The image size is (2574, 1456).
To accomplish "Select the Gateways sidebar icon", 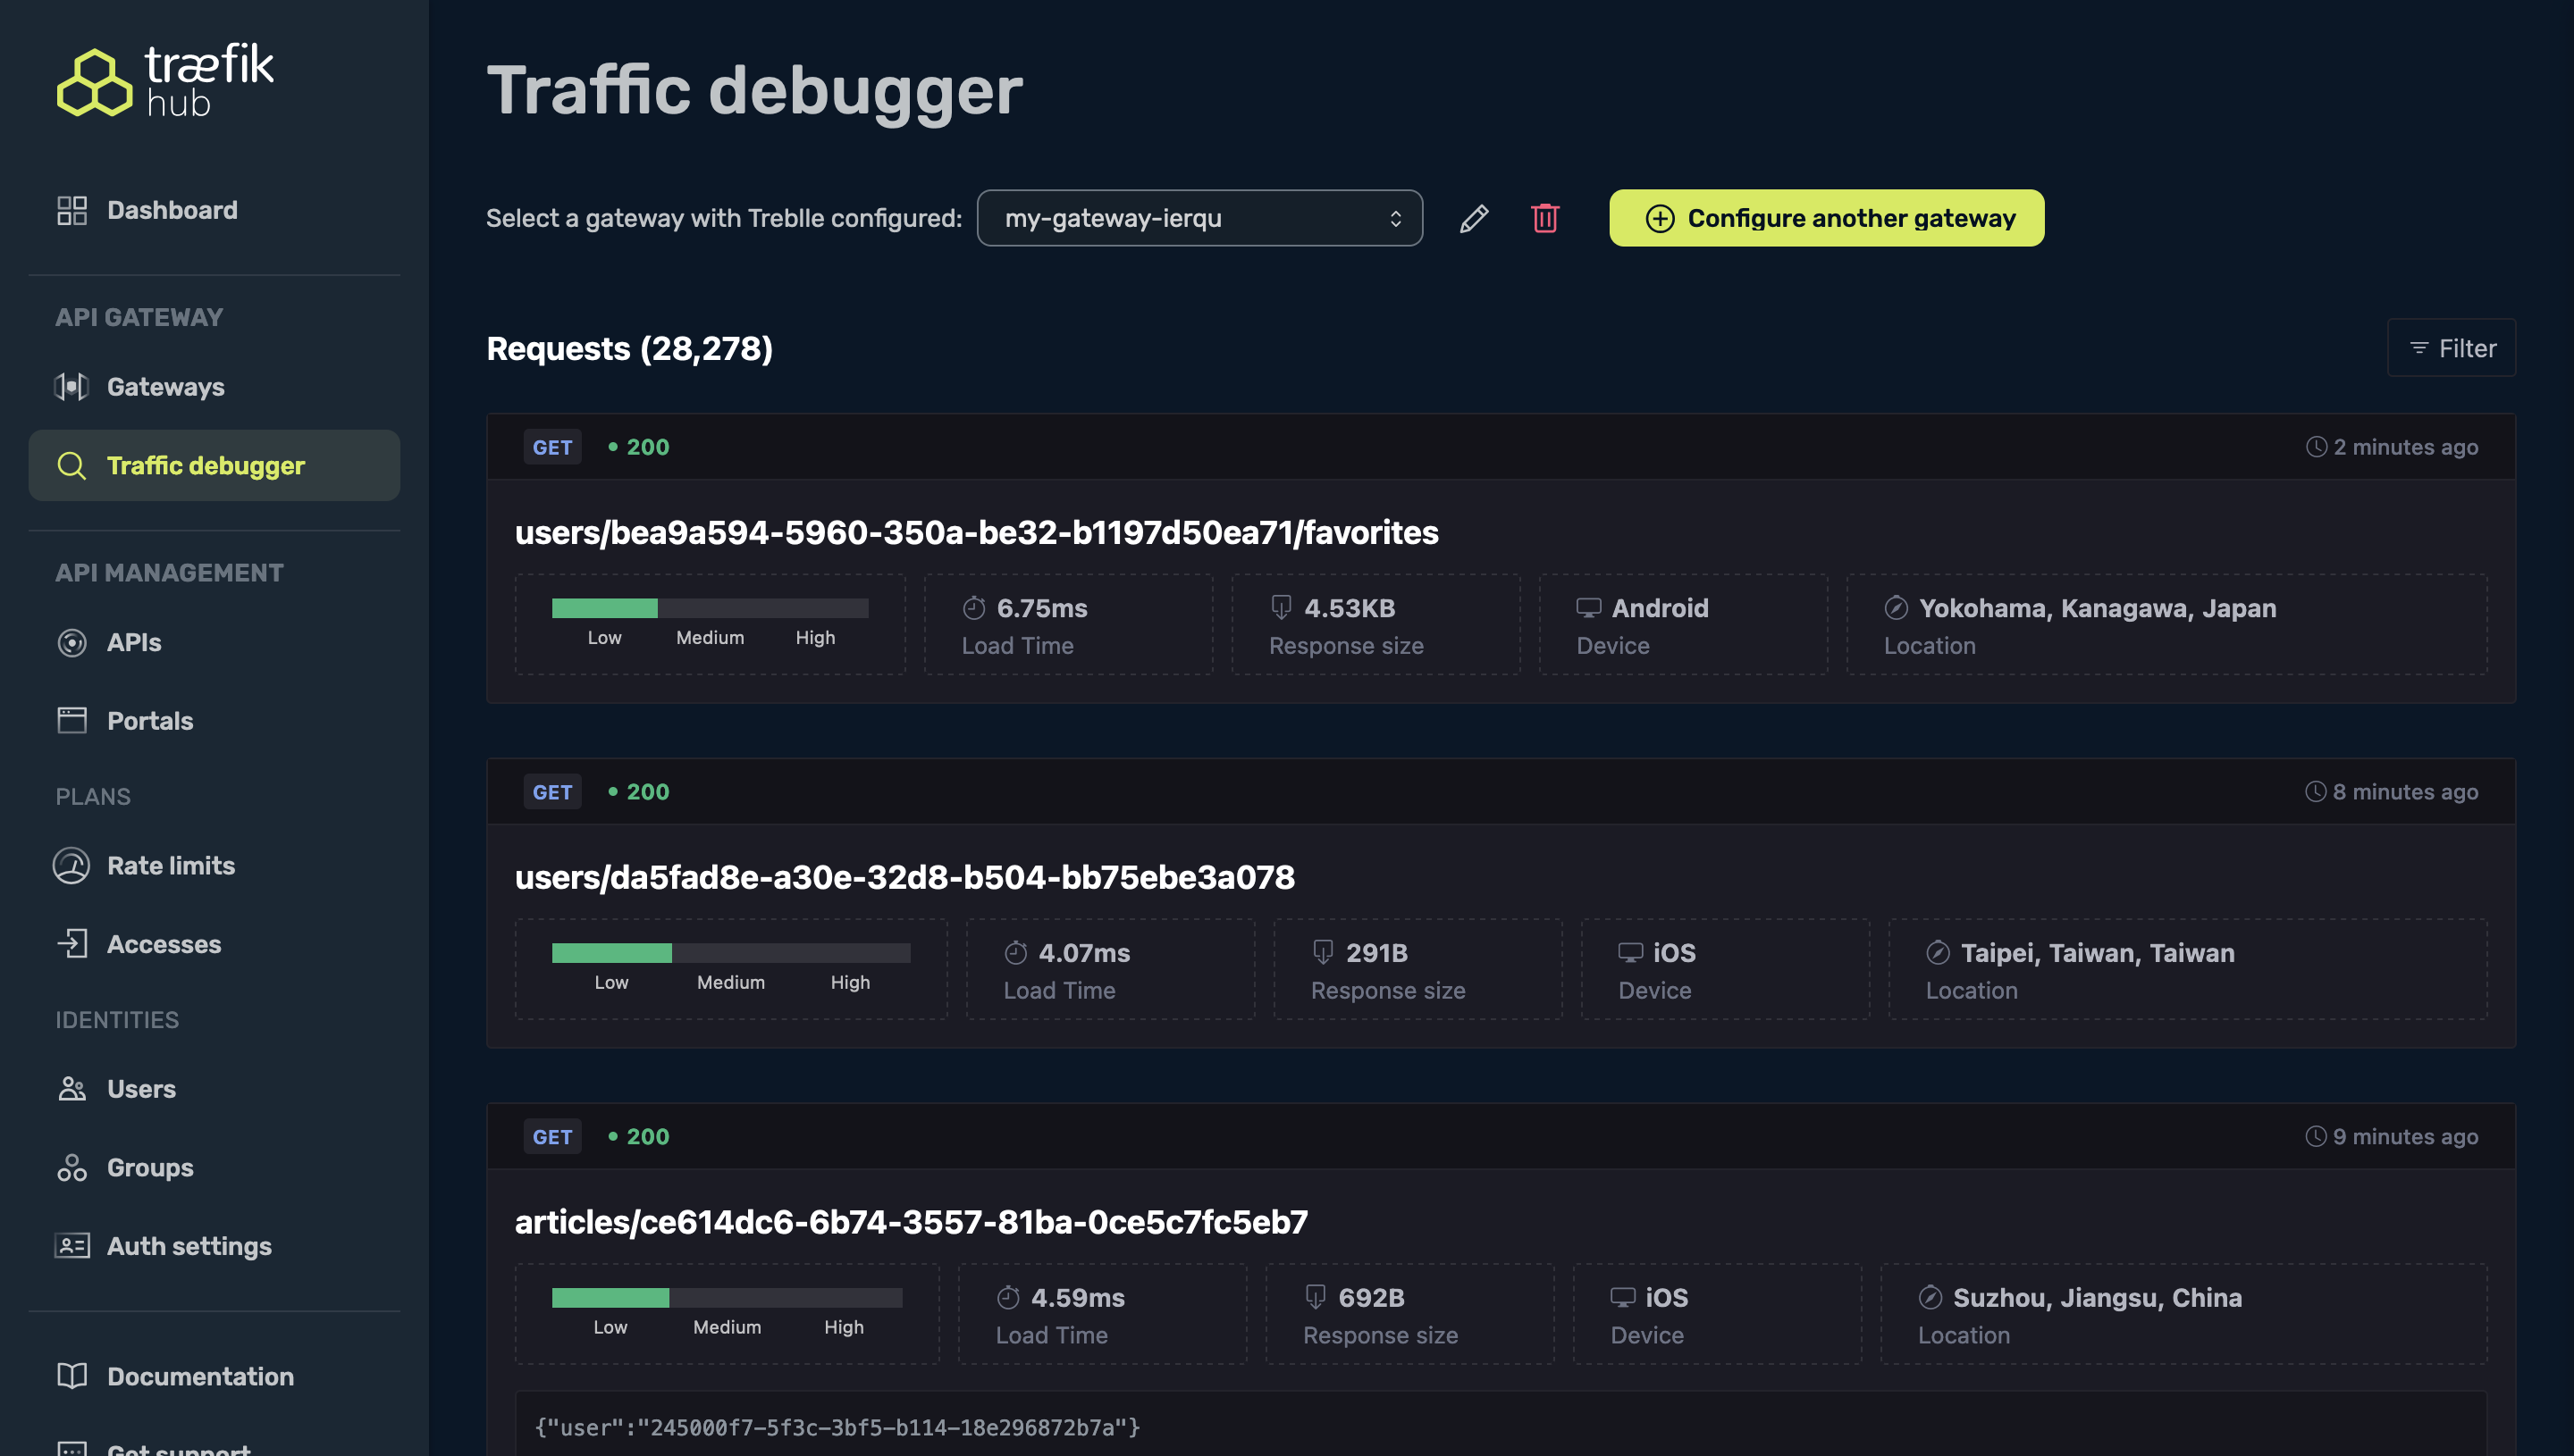I will tap(71, 386).
